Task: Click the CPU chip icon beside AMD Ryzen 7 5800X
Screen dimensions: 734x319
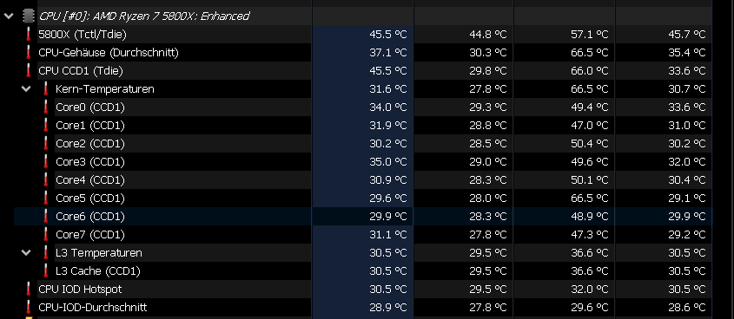Action: click(29, 16)
